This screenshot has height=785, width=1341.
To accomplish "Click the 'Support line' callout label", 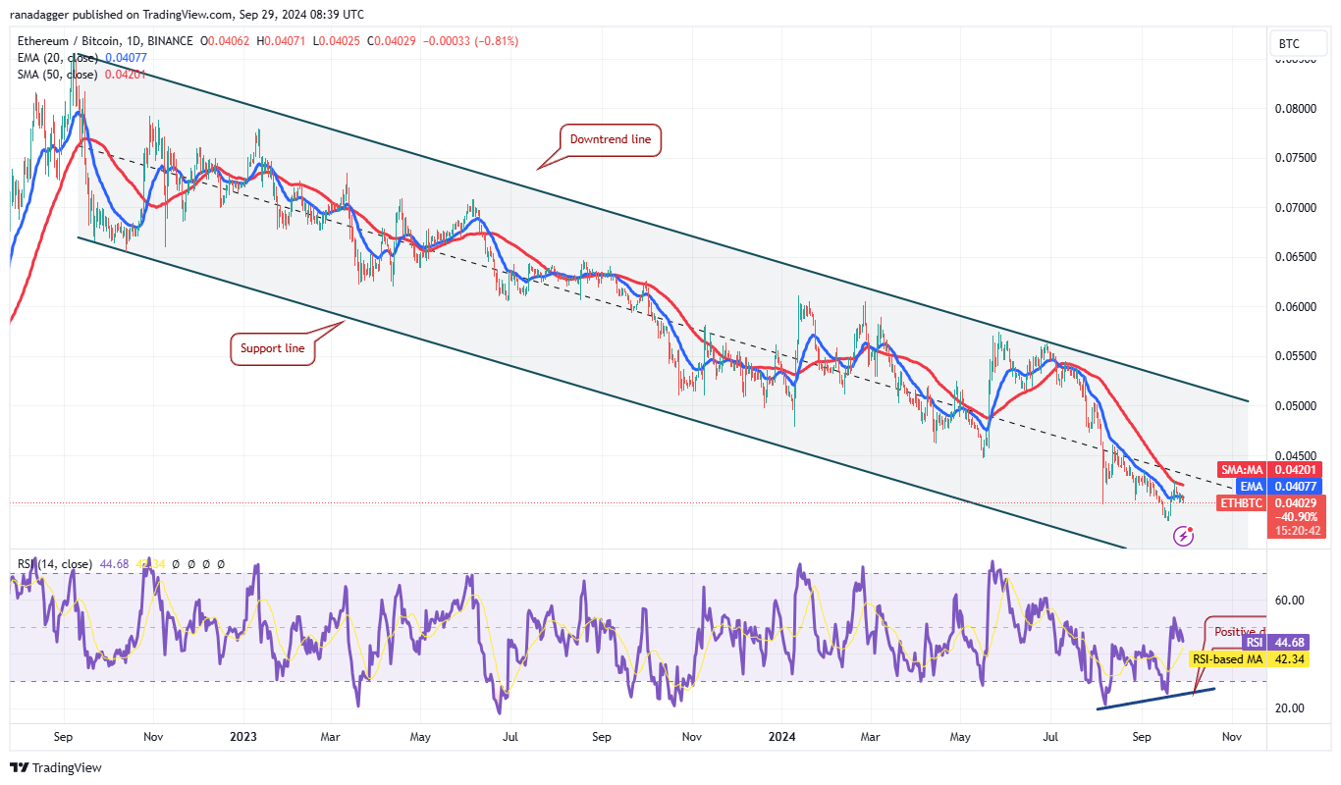I will point(273,348).
